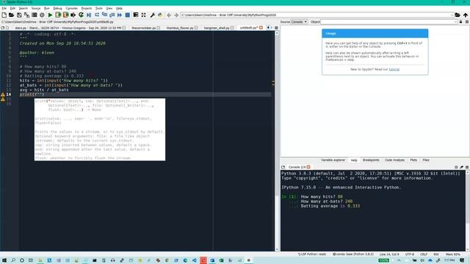Open the Source combo box in Help
The width and height of the screenshot is (470, 264).
(299, 22)
